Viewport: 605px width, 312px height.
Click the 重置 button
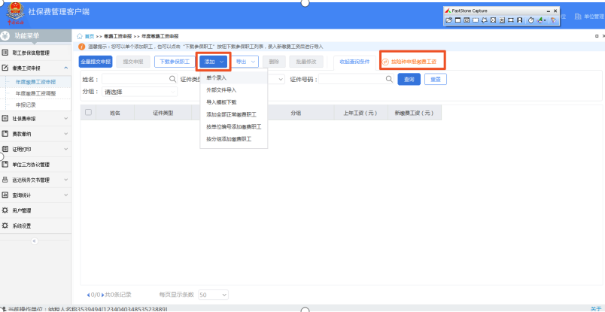(435, 79)
